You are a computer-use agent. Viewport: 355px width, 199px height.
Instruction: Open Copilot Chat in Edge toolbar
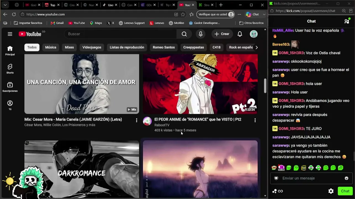click(x=253, y=14)
